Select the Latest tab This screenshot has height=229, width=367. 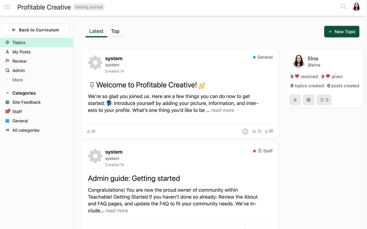click(96, 31)
